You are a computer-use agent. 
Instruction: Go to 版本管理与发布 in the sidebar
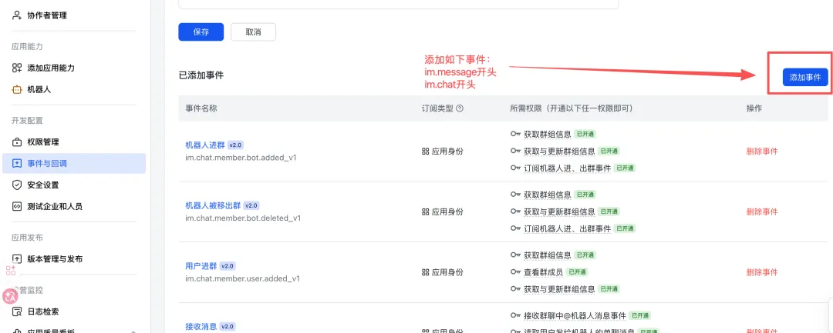[x=55, y=258]
